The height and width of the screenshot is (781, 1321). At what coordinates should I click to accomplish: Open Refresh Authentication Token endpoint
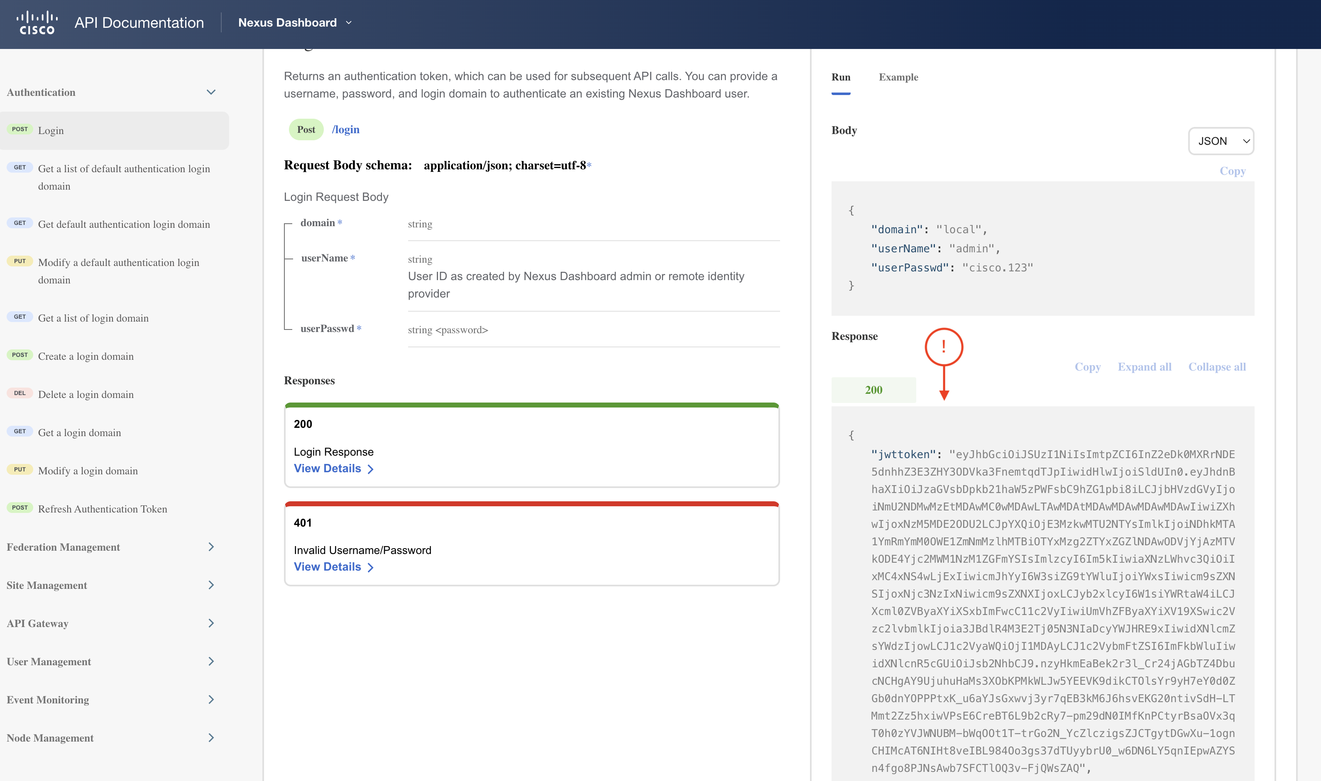[103, 509]
